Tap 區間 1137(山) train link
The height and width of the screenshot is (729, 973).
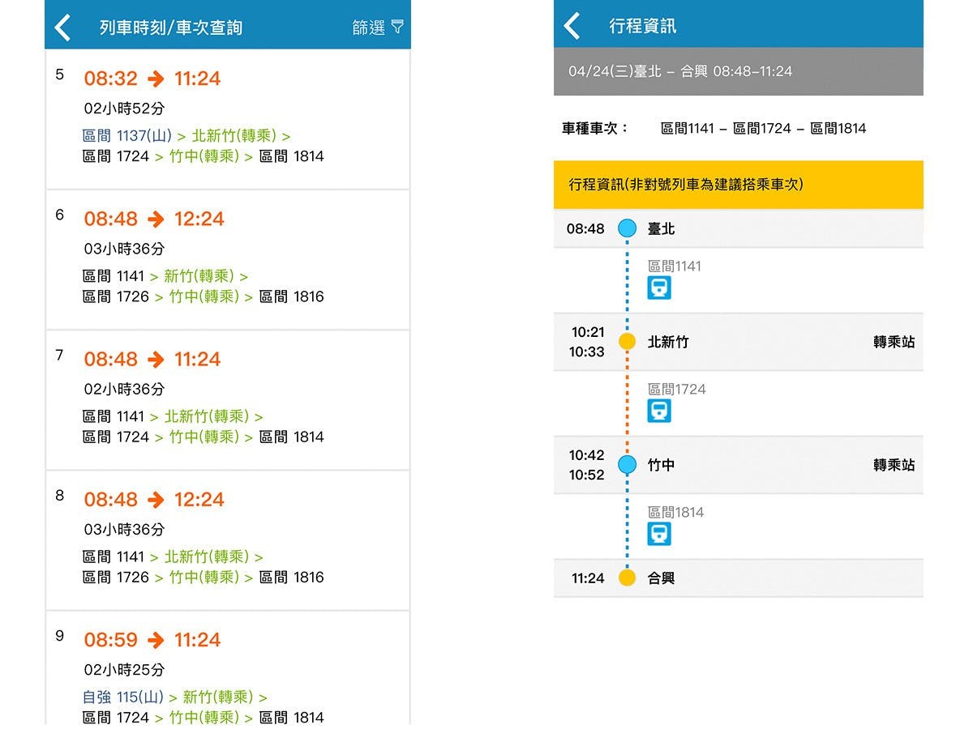click(127, 135)
